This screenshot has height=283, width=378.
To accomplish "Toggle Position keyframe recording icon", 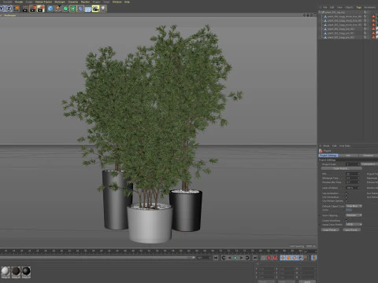I will pyautogui.click(x=283, y=258).
